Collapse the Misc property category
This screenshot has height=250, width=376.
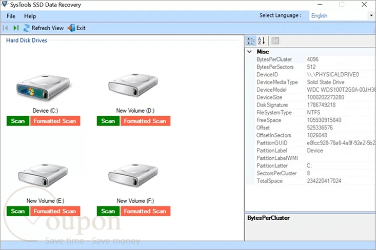pos(250,51)
